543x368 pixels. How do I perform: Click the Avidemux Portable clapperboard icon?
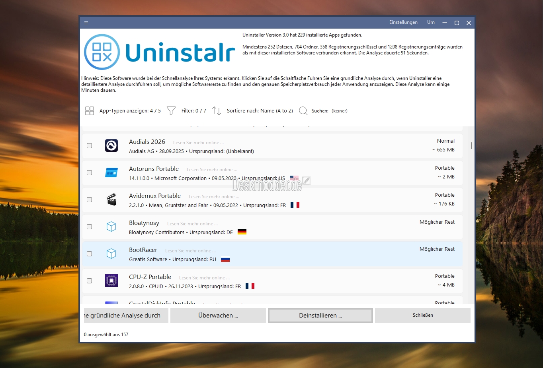coord(111,200)
